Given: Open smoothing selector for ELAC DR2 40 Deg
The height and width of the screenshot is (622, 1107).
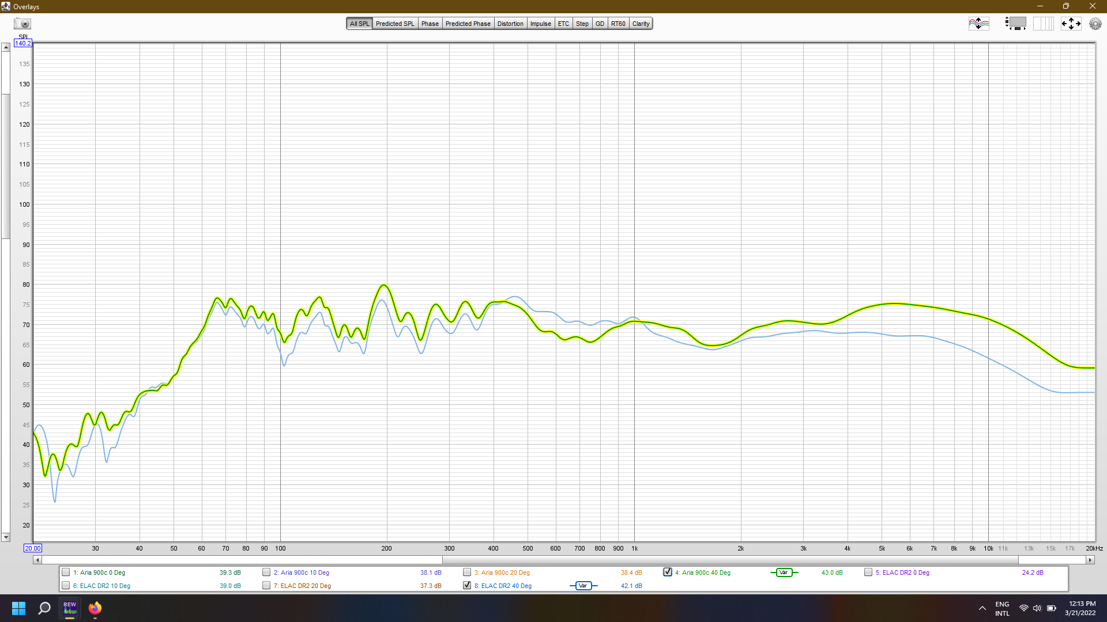Looking at the screenshot, I should coord(583,586).
